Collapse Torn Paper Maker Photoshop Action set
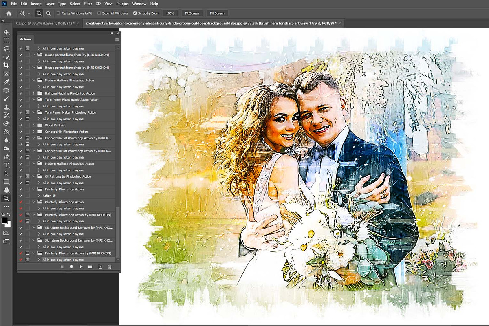The image size is (489, 326). click(34, 112)
